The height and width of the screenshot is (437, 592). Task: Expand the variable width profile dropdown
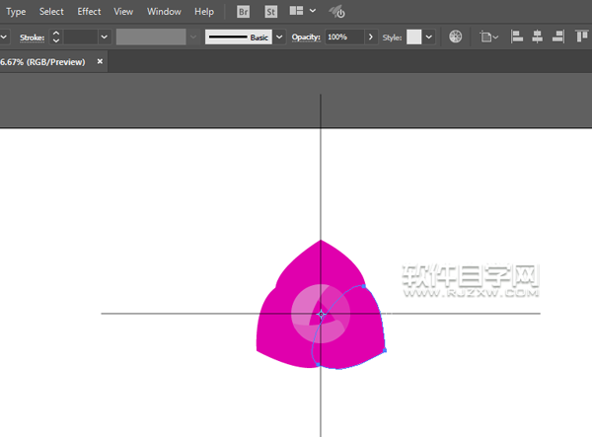pos(193,36)
